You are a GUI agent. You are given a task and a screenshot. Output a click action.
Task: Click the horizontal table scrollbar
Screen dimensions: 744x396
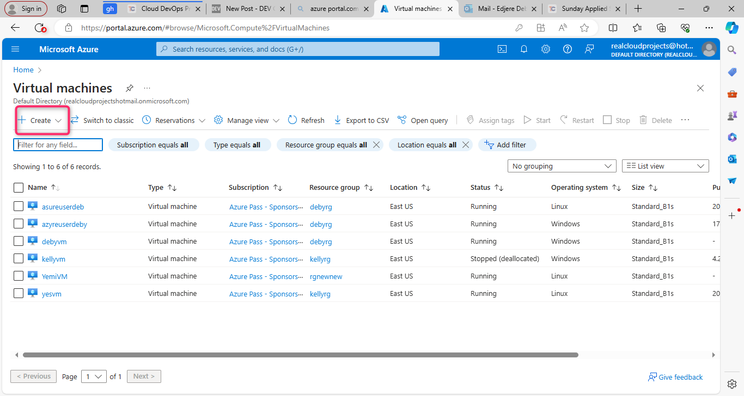coord(300,355)
